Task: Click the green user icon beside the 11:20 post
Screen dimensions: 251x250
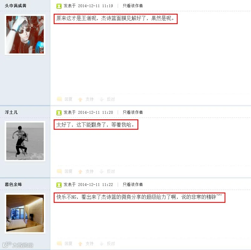Action: (59, 113)
